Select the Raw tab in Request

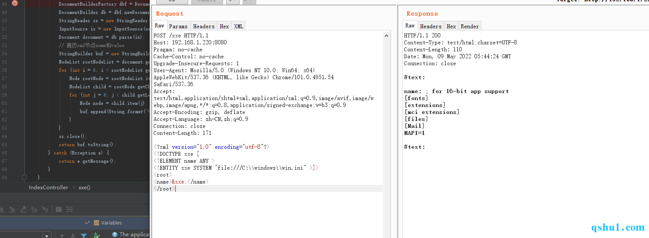tap(160, 26)
